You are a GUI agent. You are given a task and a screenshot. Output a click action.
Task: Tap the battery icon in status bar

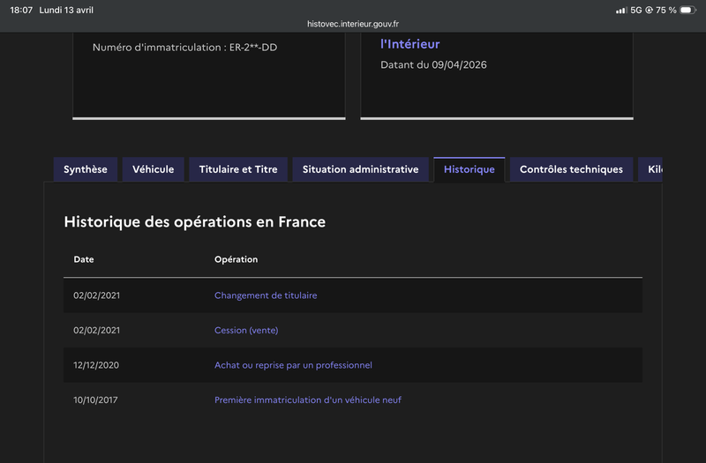[688, 10]
